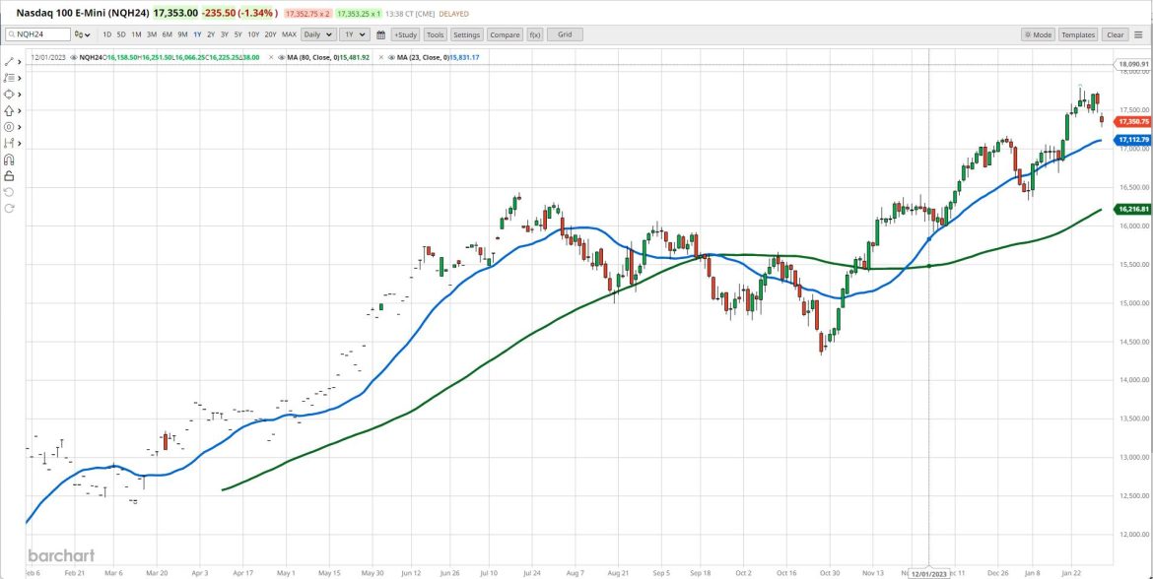Click the Clear button
The height and width of the screenshot is (579, 1153).
pyautogui.click(x=1116, y=33)
